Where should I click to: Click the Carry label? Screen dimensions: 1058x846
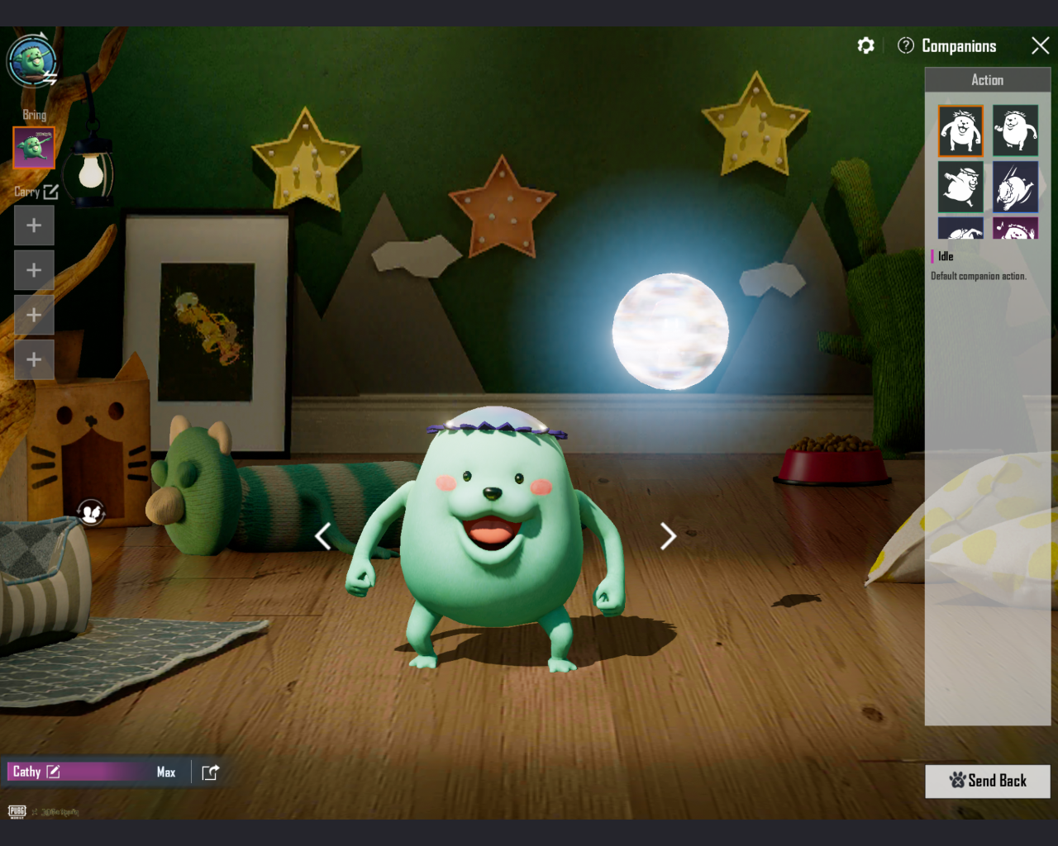pos(26,192)
